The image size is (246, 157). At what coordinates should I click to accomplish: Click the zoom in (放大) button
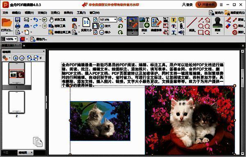coord(105,26)
